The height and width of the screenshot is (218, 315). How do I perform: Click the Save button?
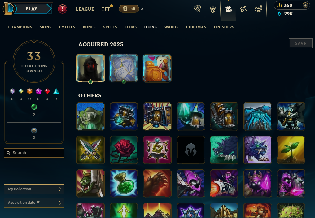(300, 43)
